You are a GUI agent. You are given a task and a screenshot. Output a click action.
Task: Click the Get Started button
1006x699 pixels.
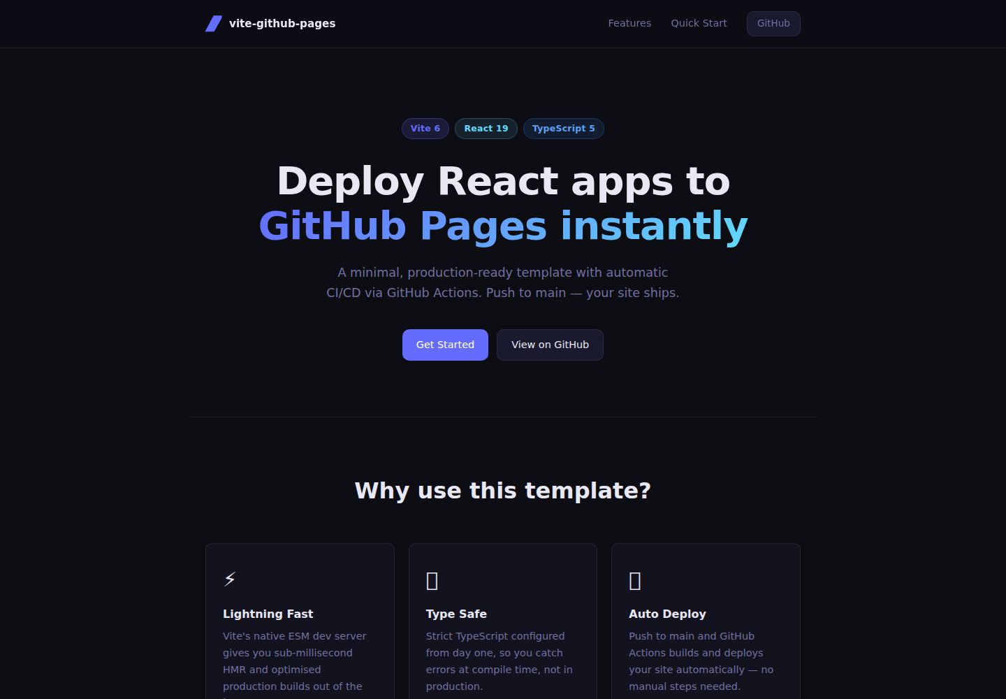tap(445, 345)
